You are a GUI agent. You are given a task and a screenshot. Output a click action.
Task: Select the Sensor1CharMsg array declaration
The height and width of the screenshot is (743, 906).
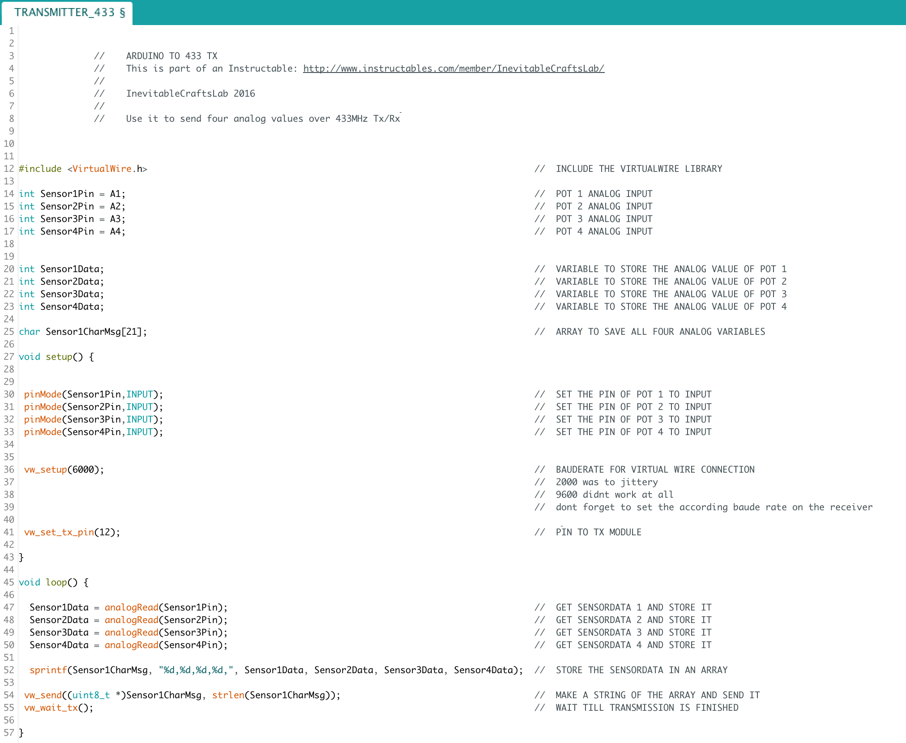[83, 331]
